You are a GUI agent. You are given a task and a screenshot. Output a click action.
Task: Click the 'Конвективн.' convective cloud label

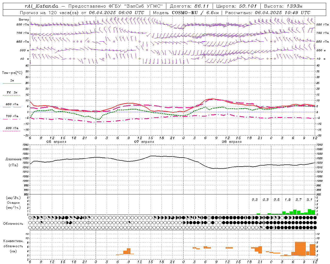[x=13, y=241]
